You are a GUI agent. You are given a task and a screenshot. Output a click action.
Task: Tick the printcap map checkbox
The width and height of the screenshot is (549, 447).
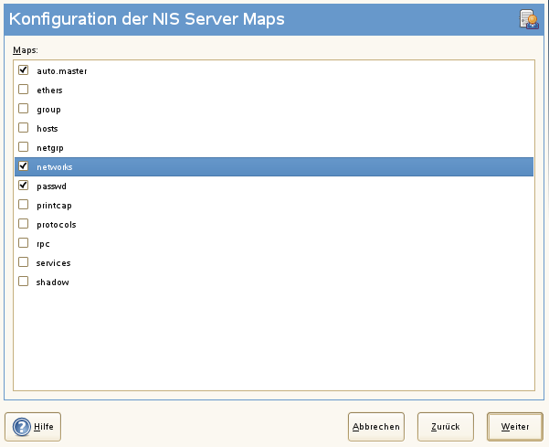24,205
